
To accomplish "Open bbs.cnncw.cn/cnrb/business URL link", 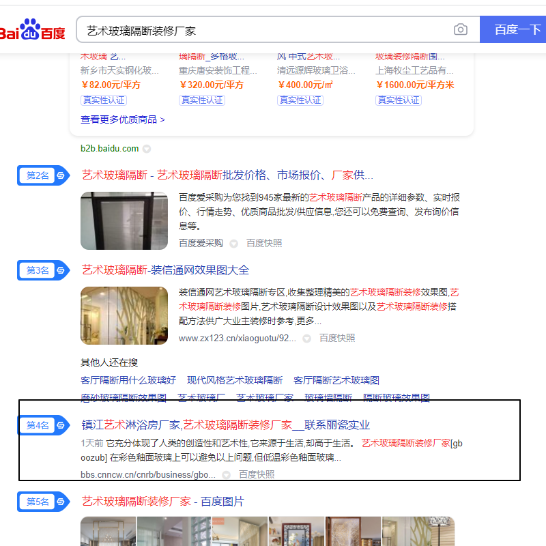I will [148, 474].
